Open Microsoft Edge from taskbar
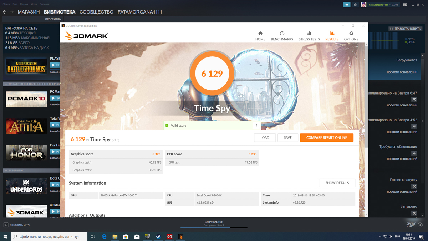 104,236
